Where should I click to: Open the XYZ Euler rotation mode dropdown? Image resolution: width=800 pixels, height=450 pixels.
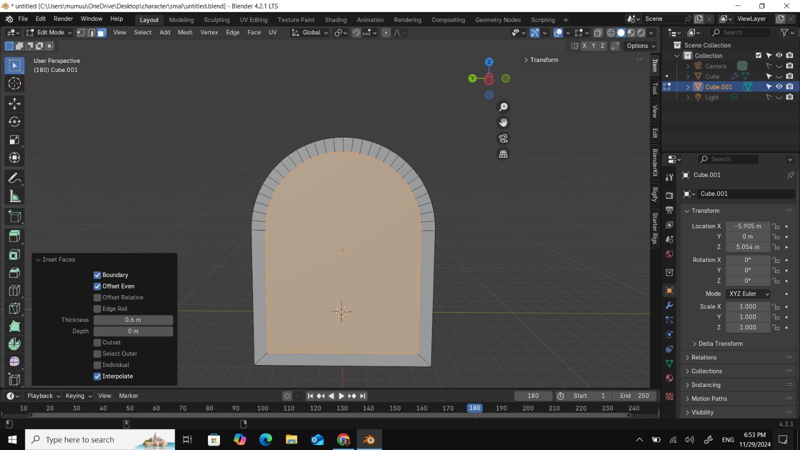748,294
